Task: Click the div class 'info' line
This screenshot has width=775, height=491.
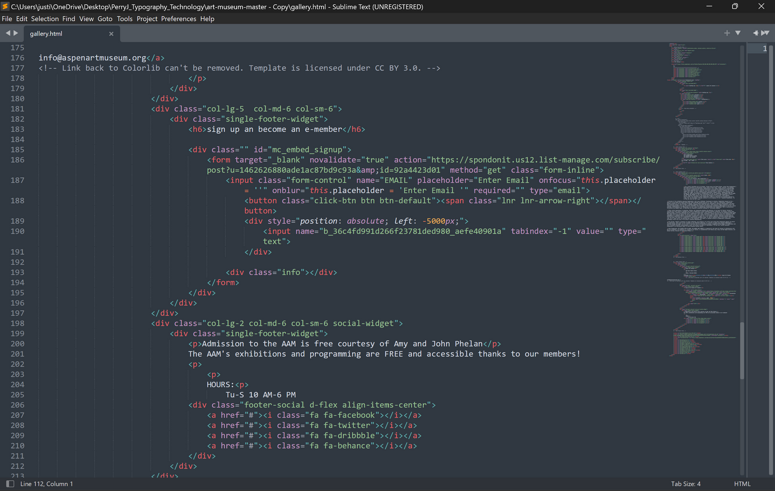Action: (x=281, y=272)
